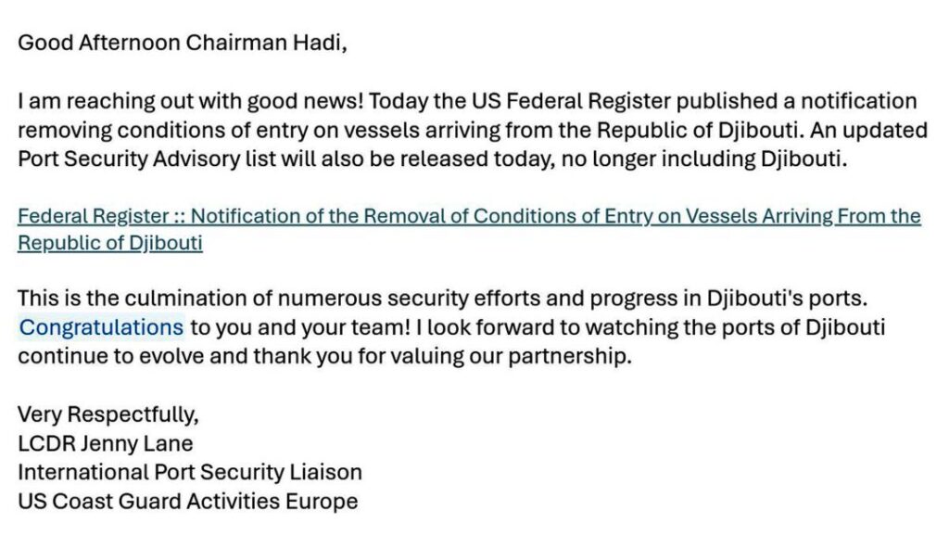Click the 'Good Afternoon Chairman Hadi,' greeting line
The height and width of the screenshot is (535, 949).
(x=183, y=43)
